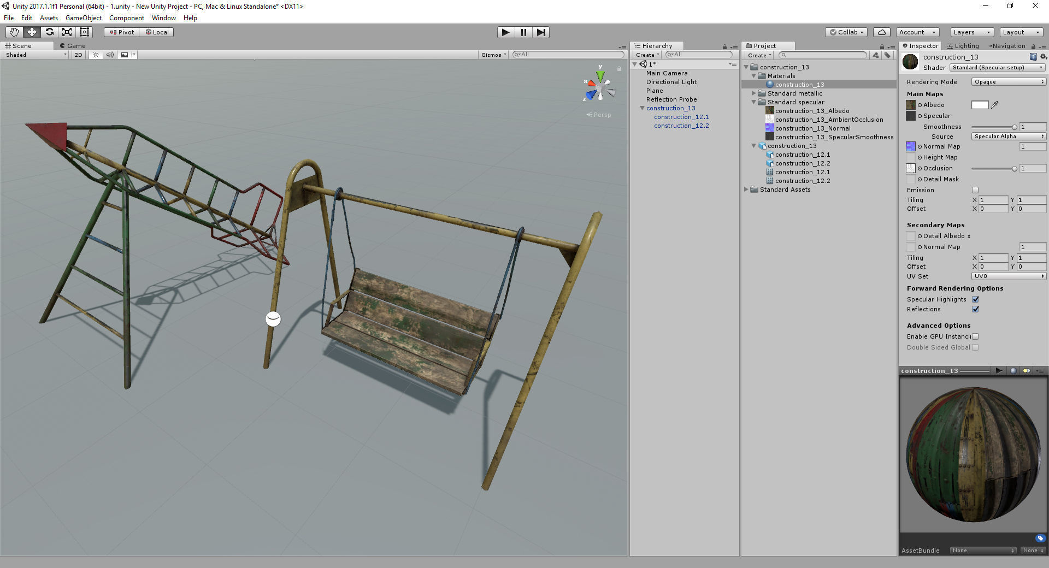Screen dimensions: 1049x568
Task: Click Project search by type icon
Action: (876, 55)
